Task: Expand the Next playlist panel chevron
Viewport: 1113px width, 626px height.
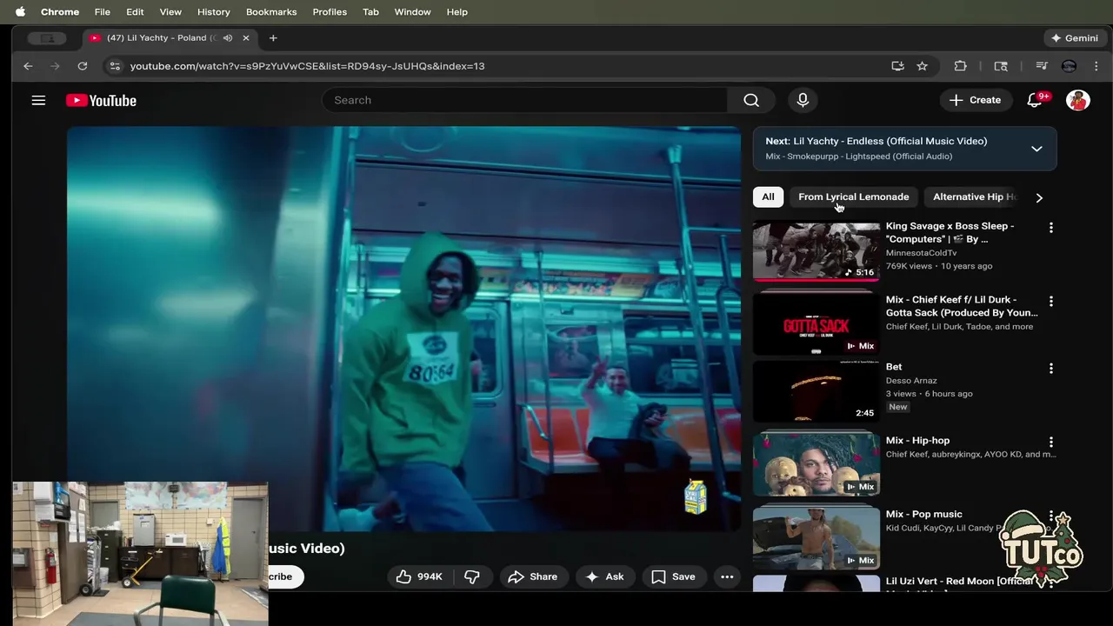Action: (1036, 149)
